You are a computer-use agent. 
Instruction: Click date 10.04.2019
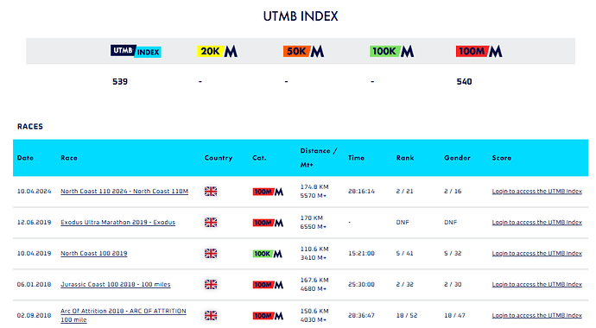[34, 253]
